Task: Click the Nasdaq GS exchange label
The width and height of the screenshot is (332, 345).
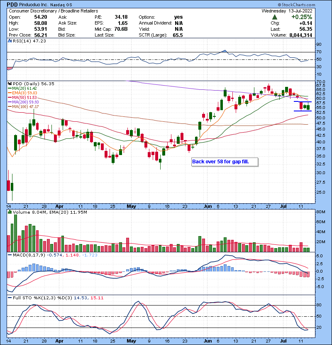Action: tap(61, 5)
